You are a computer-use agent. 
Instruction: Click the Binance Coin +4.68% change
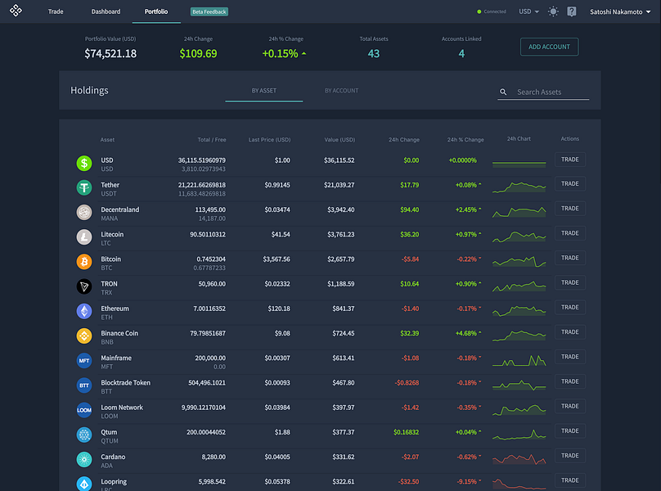pyautogui.click(x=468, y=333)
